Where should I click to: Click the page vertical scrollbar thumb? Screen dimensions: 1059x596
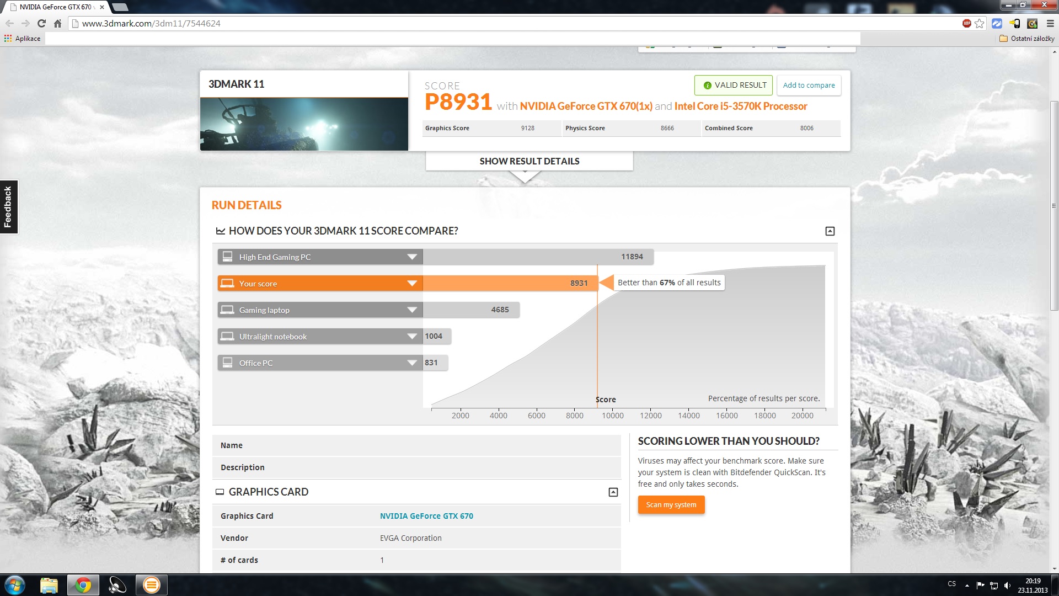(1054, 206)
